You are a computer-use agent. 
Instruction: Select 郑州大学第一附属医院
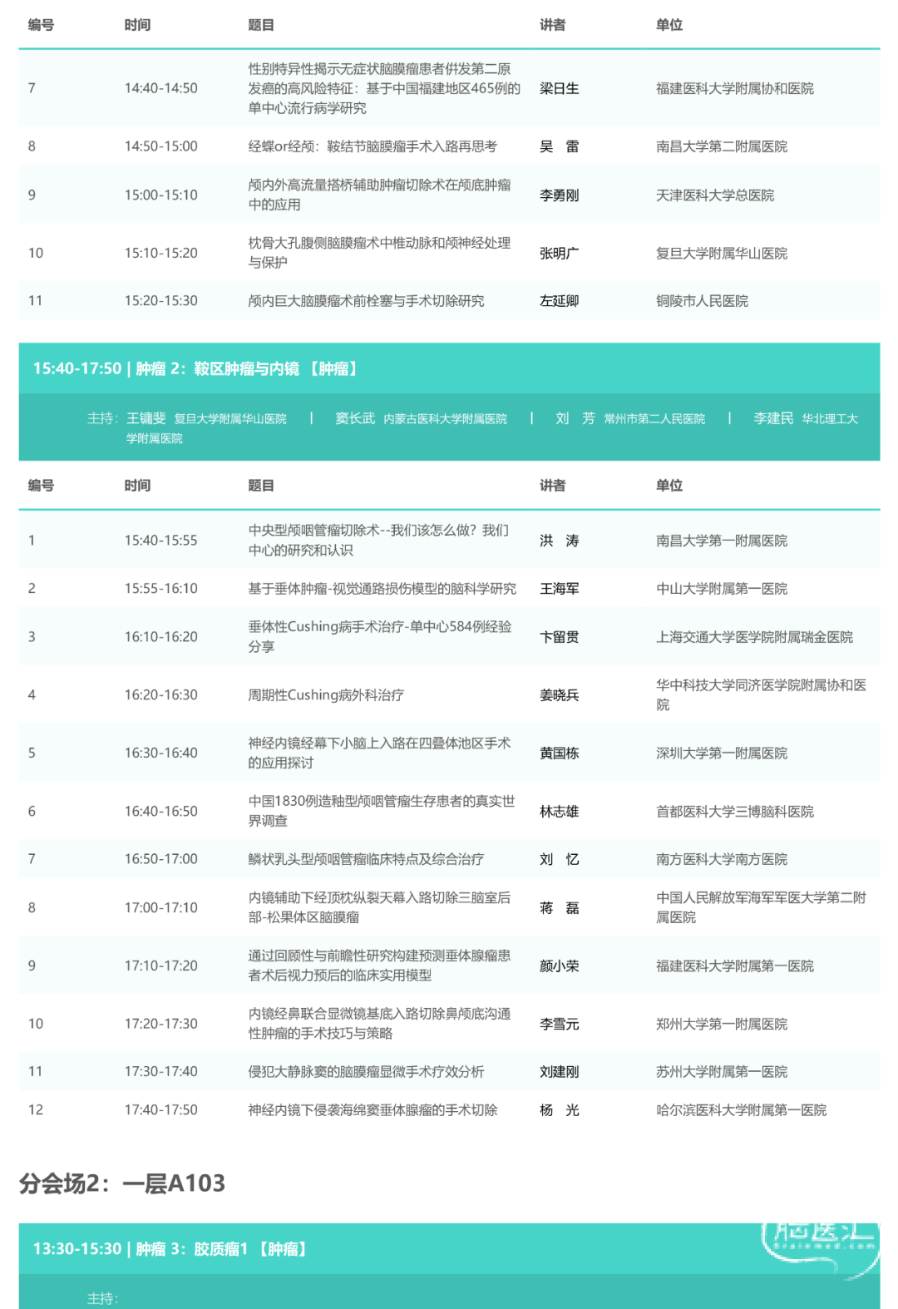point(722,1025)
